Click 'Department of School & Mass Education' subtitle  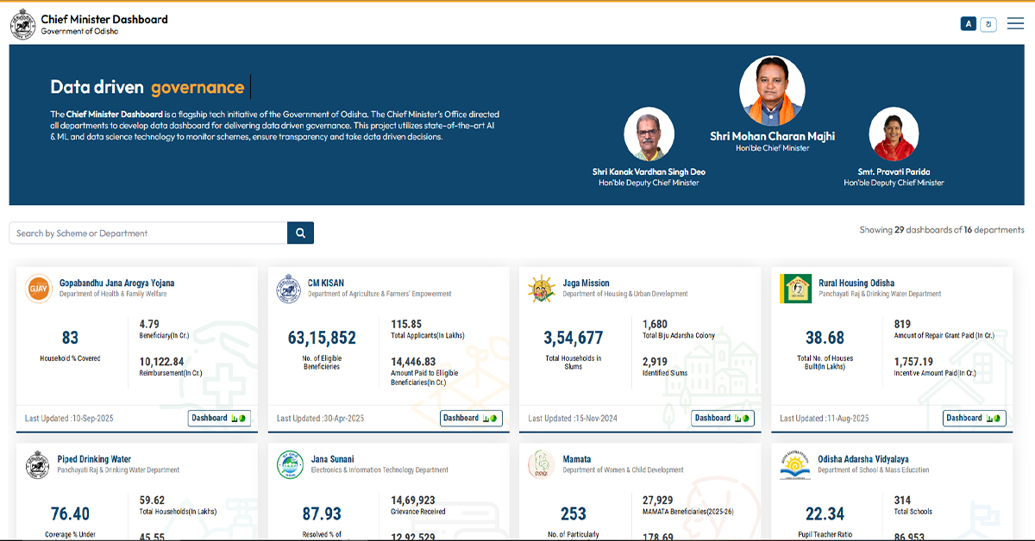tap(874, 470)
